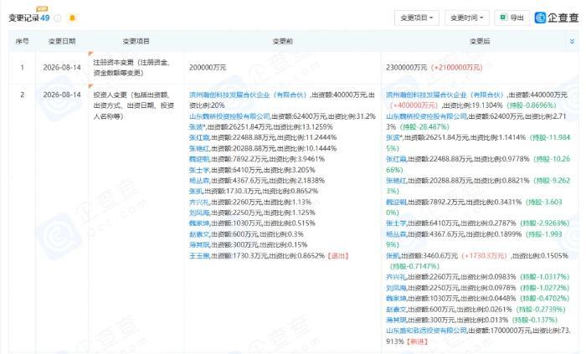The image size is (586, 354).
Task: Open 张凯 link with 3460.6万元 in 变更后
Action: (x=393, y=256)
